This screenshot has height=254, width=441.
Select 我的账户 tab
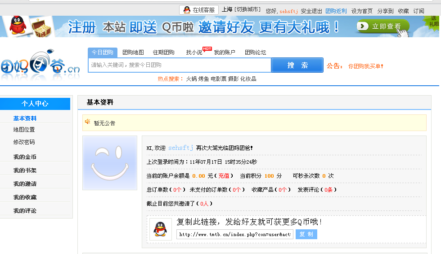coord(225,53)
